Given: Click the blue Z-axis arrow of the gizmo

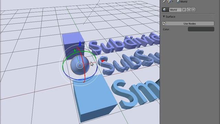Looking at the screenshot, I should click(80, 44).
